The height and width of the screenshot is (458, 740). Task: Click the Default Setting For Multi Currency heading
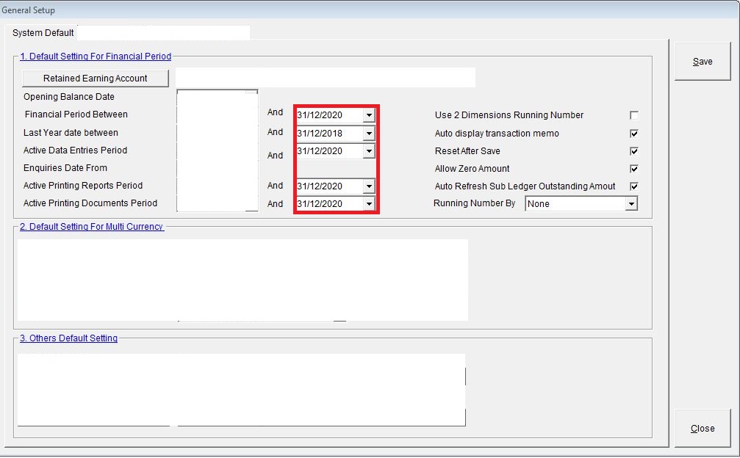[x=91, y=227]
